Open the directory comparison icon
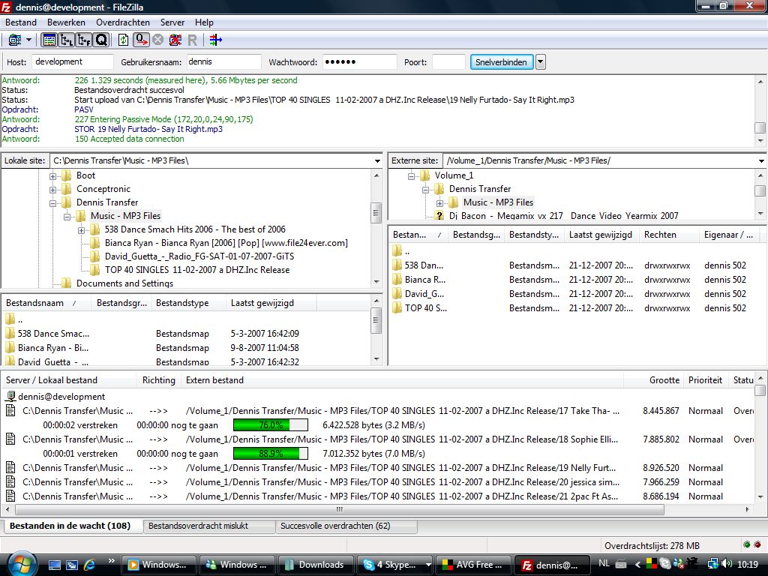Screen dimensions: 768x576 (216, 40)
